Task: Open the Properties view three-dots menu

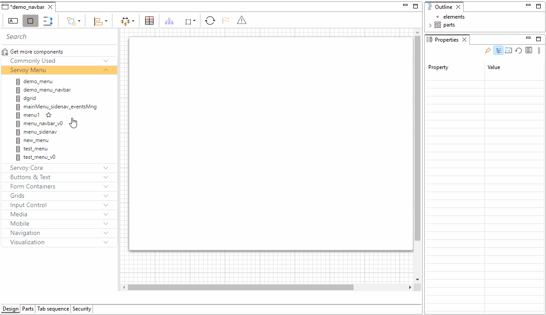Action: point(539,51)
